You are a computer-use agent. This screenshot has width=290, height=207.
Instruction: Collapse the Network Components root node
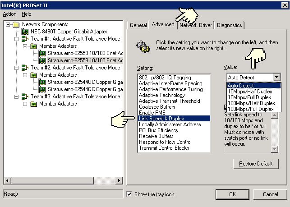(x=8, y=24)
